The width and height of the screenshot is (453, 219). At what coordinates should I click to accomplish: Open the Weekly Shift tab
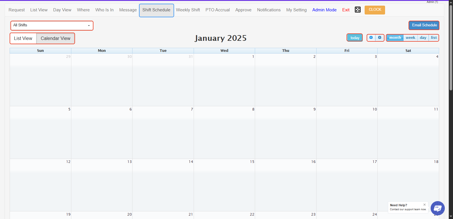click(188, 10)
